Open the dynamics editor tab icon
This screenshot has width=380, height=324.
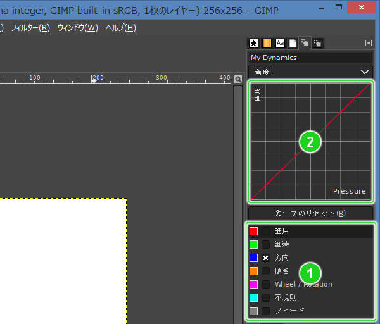tap(317, 43)
